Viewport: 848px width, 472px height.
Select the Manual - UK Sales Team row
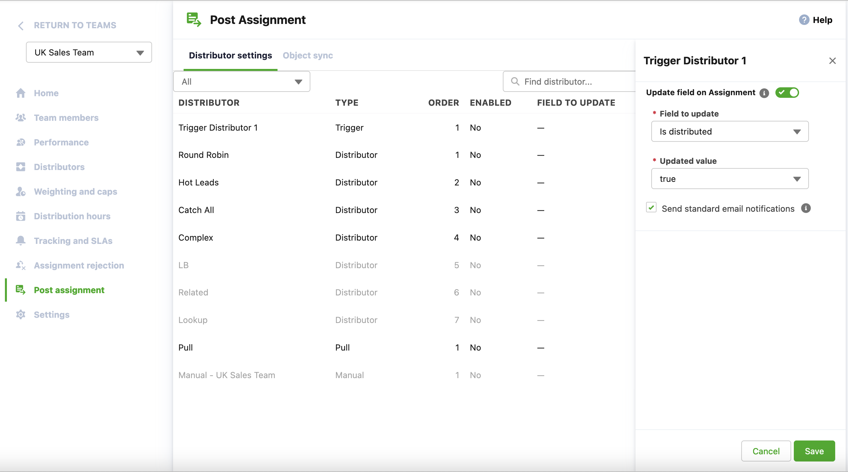click(x=404, y=375)
